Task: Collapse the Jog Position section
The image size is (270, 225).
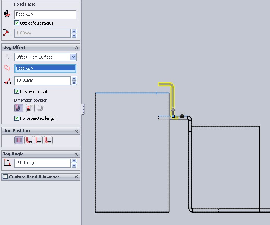Action: tap(76, 131)
